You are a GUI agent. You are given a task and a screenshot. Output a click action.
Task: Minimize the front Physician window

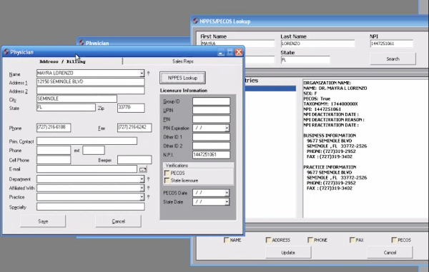[x=221, y=52]
